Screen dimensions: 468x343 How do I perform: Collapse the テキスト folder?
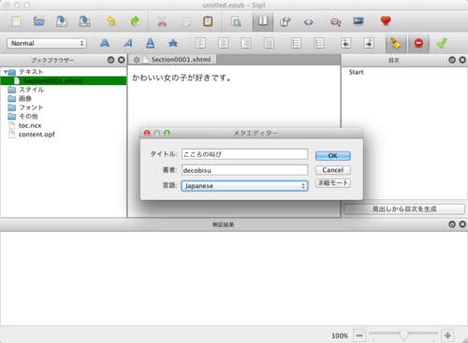coord(6,72)
